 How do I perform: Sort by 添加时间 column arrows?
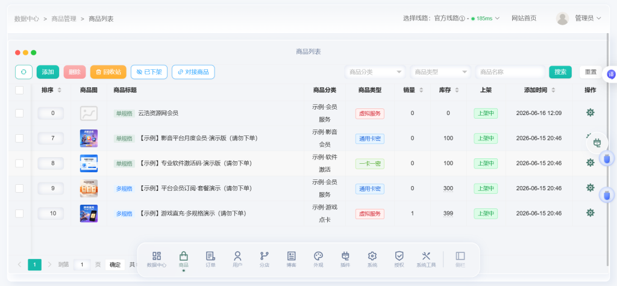pos(553,90)
